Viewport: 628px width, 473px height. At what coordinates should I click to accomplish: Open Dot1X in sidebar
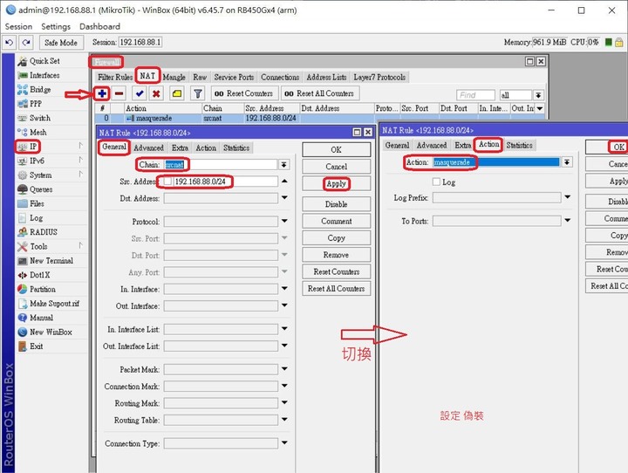pyautogui.click(x=39, y=275)
